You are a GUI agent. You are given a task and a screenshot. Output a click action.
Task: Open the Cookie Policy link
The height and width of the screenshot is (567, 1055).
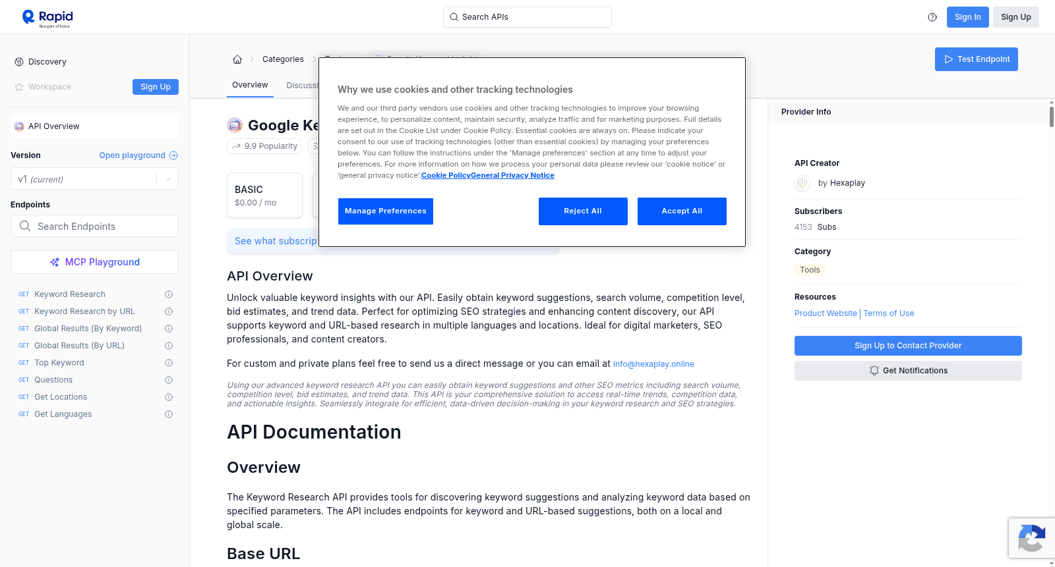click(446, 175)
